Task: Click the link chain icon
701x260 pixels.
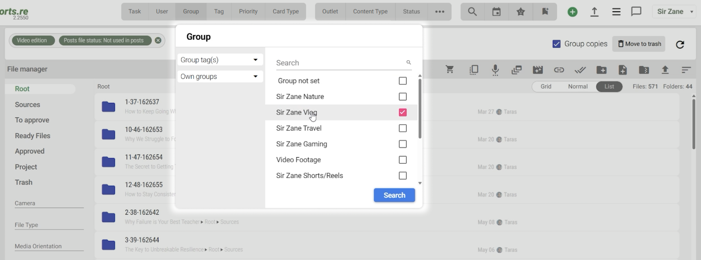Action: [559, 70]
